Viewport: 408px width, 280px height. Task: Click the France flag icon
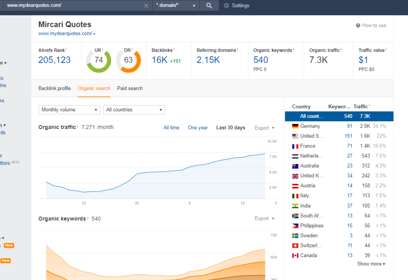pyautogui.click(x=295, y=146)
